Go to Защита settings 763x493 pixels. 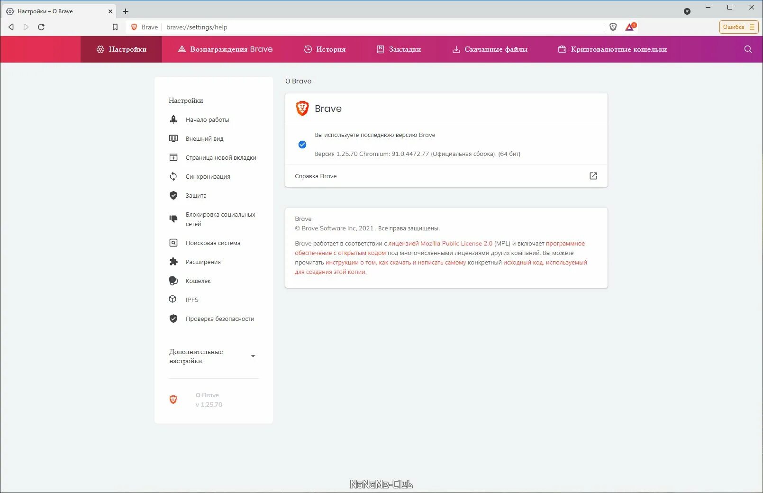(x=196, y=196)
